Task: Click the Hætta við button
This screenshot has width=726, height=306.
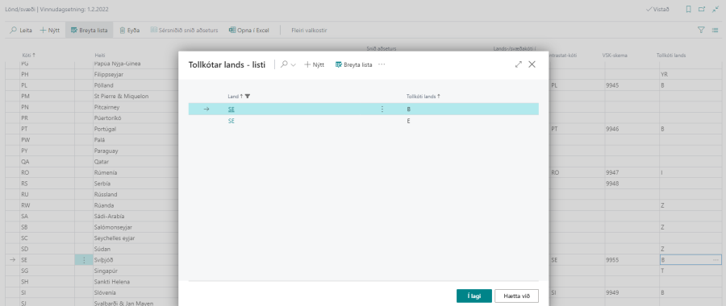Action: pyautogui.click(x=517, y=296)
